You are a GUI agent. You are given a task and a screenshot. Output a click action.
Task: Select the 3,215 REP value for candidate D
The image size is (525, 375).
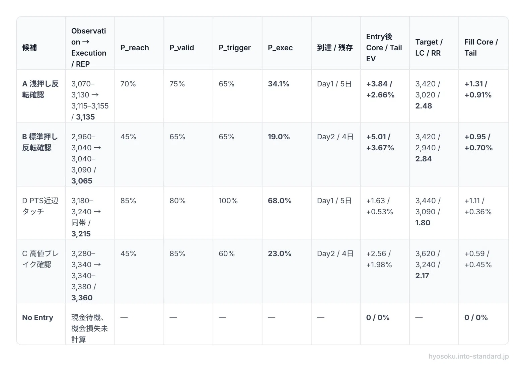click(81, 234)
